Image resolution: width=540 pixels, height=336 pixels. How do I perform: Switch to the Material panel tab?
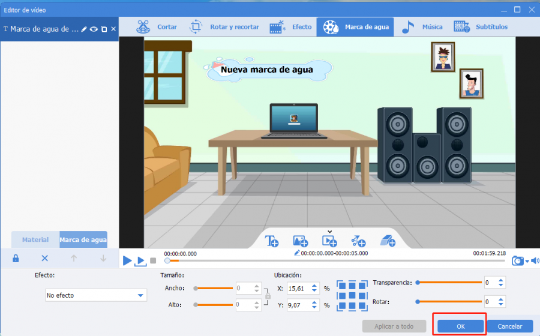point(35,239)
